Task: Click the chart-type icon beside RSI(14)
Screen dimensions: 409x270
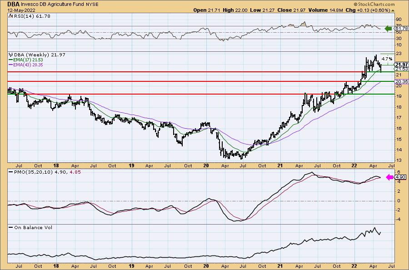Action: click(10, 16)
